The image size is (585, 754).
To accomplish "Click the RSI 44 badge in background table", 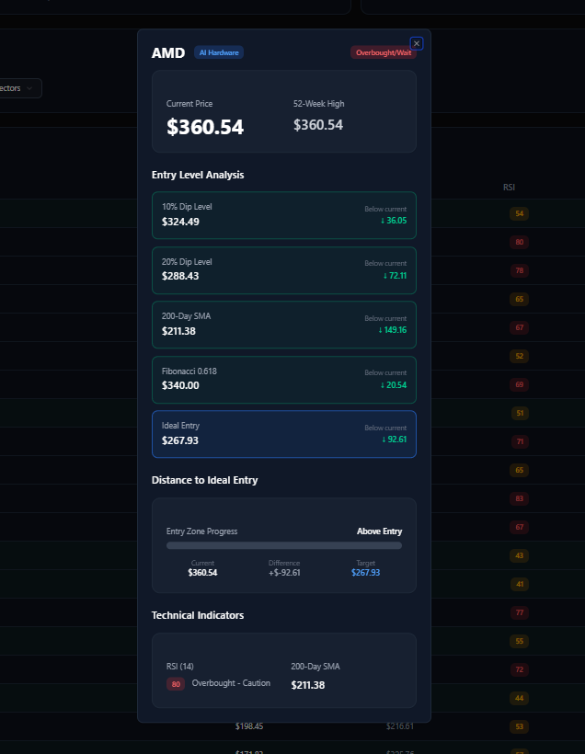I will point(520,698).
